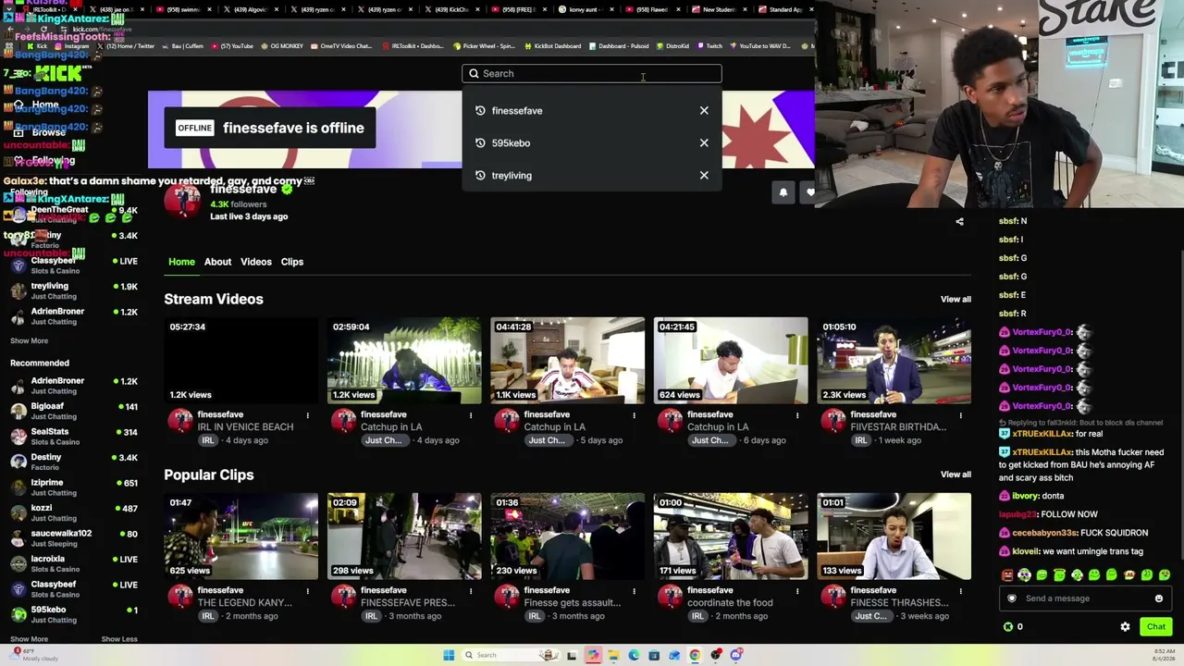1184x666 pixels.
Task: Open chat settings gear icon
Action: (x=1125, y=627)
